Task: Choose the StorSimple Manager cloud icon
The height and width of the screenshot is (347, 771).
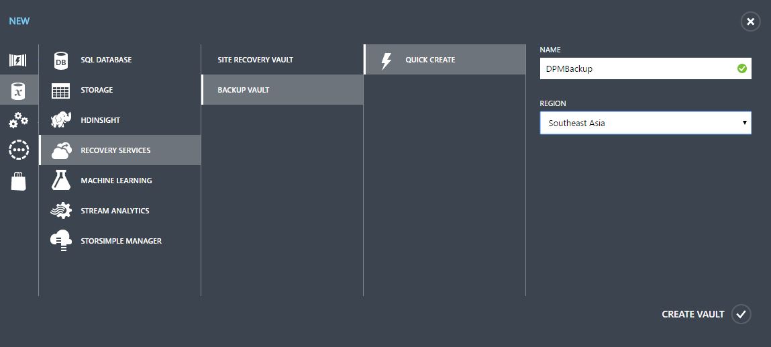Action: click(x=61, y=241)
